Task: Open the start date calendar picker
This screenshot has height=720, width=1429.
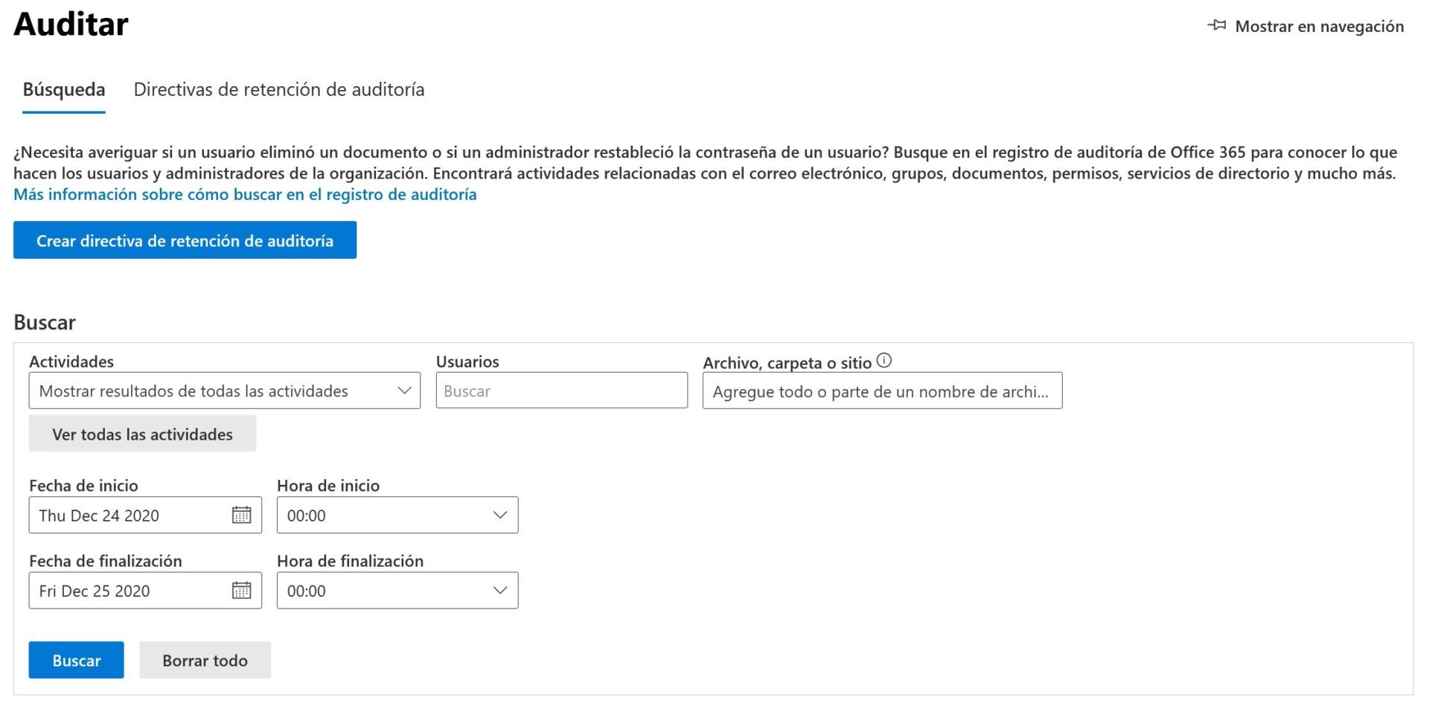Action: coord(243,515)
